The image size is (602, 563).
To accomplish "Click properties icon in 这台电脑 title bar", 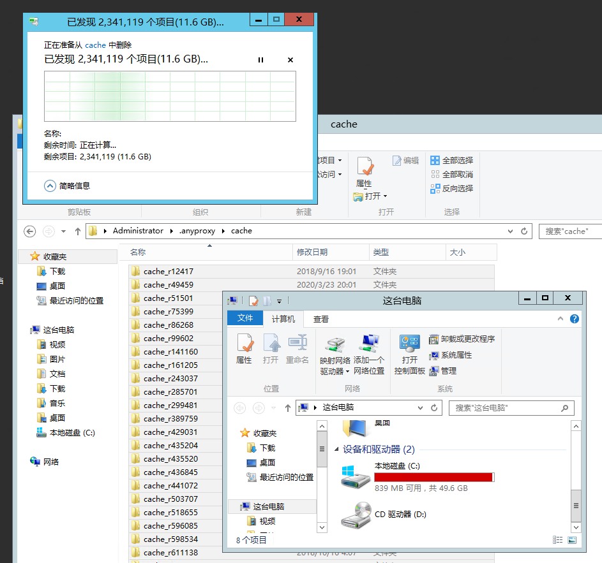I will coord(253,301).
